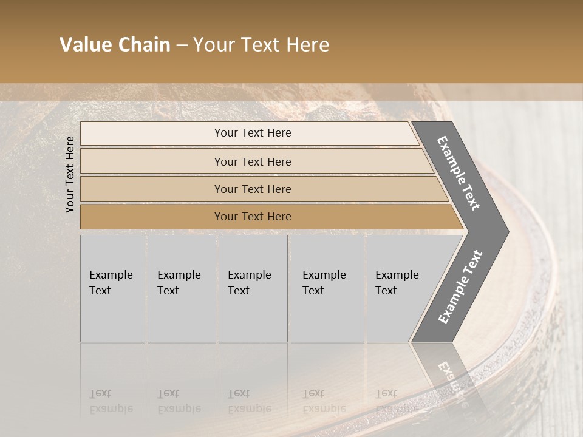Viewport: 583px width, 437px height.
Task: Select the second Your Text Here bar
Action: pos(252,161)
